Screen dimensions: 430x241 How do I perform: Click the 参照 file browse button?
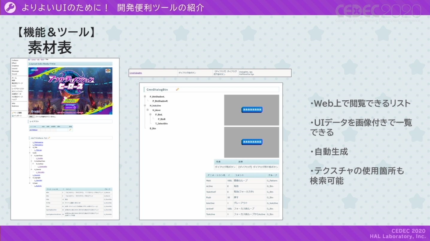31,117
